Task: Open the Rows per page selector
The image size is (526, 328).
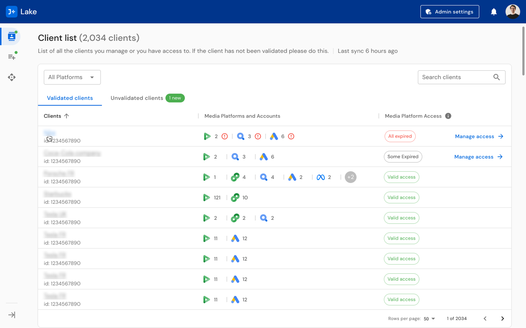Action: [x=429, y=319]
